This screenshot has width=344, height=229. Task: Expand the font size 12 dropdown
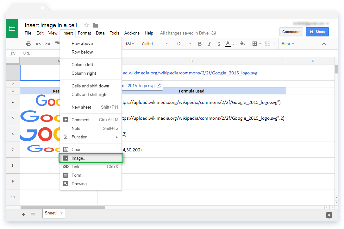click(x=184, y=44)
